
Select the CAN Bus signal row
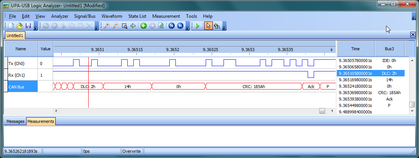(22, 87)
